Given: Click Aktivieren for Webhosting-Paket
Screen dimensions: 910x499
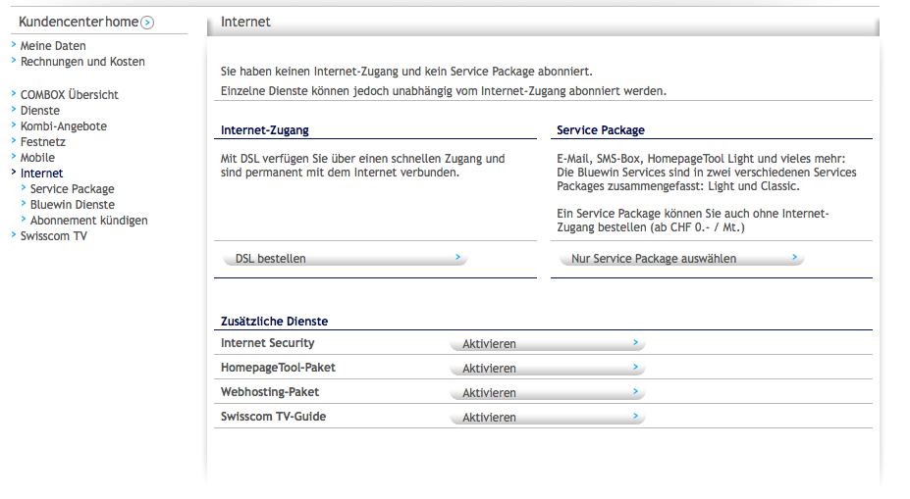Looking at the screenshot, I should point(547,393).
